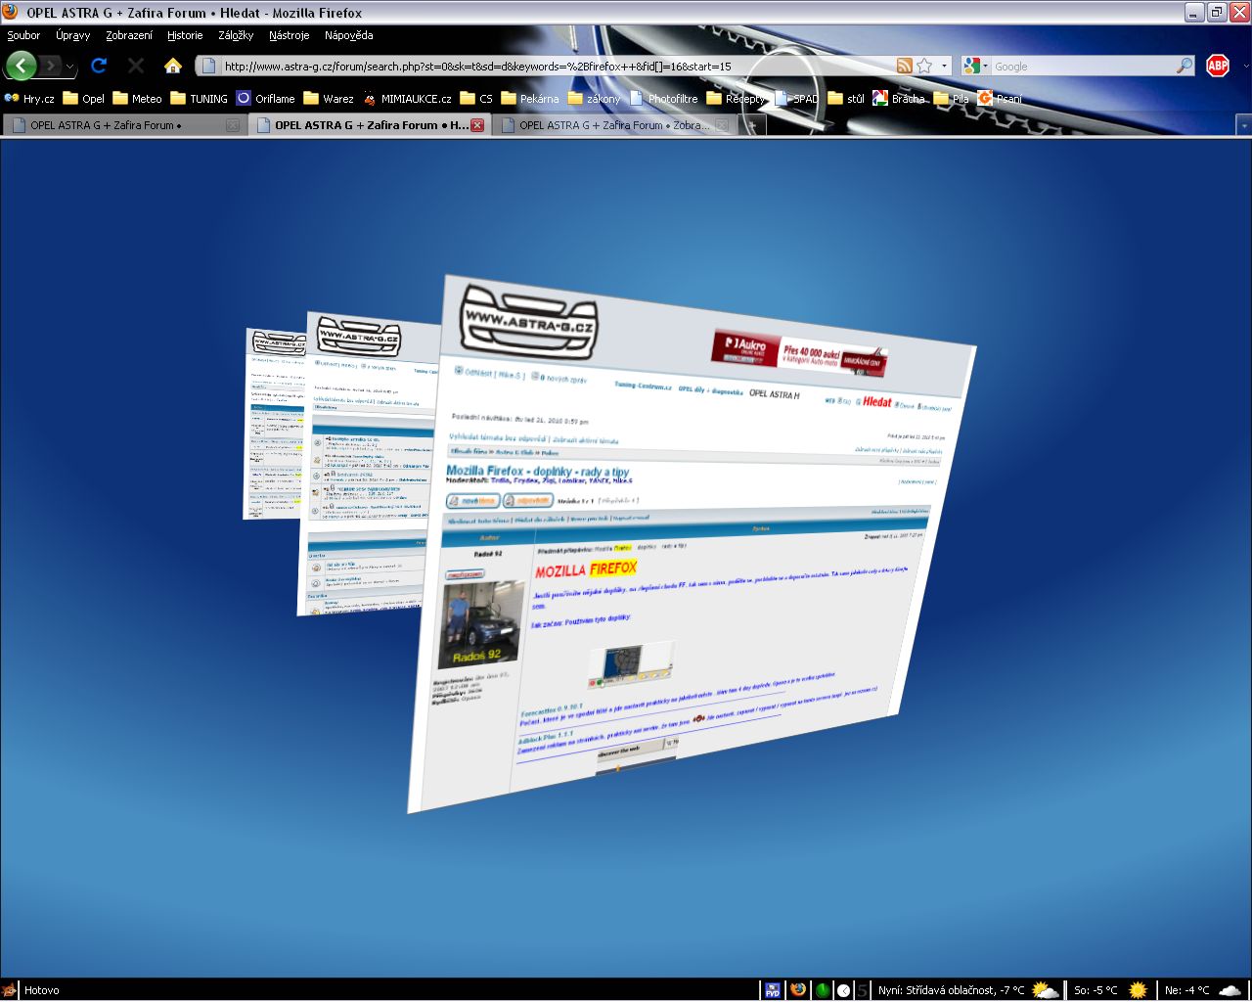Go to the Home page icon
The image size is (1252, 1002).
[173, 66]
